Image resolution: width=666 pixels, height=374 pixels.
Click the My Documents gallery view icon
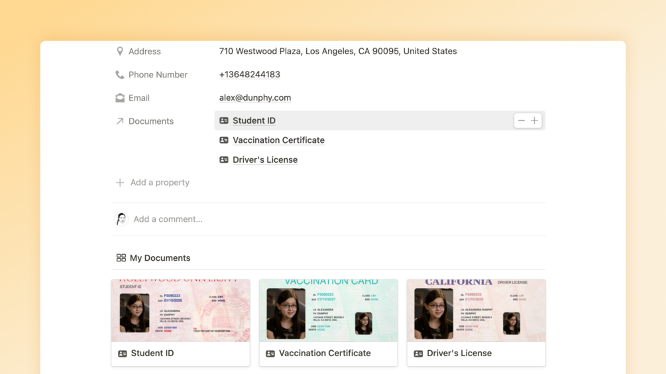click(121, 257)
